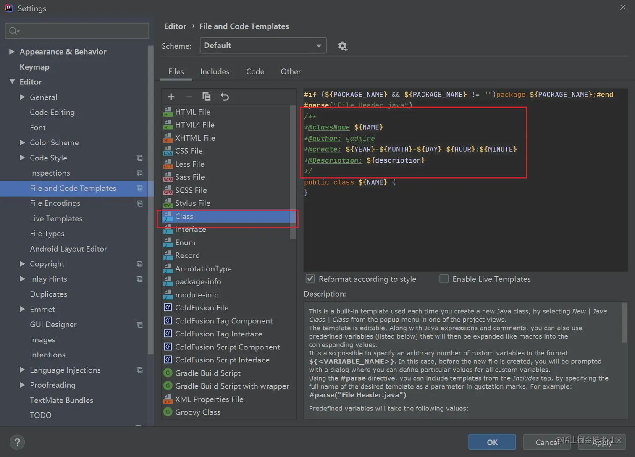Select the CSS File template icon
The height and width of the screenshot is (457, 635).
click(168, 151)
